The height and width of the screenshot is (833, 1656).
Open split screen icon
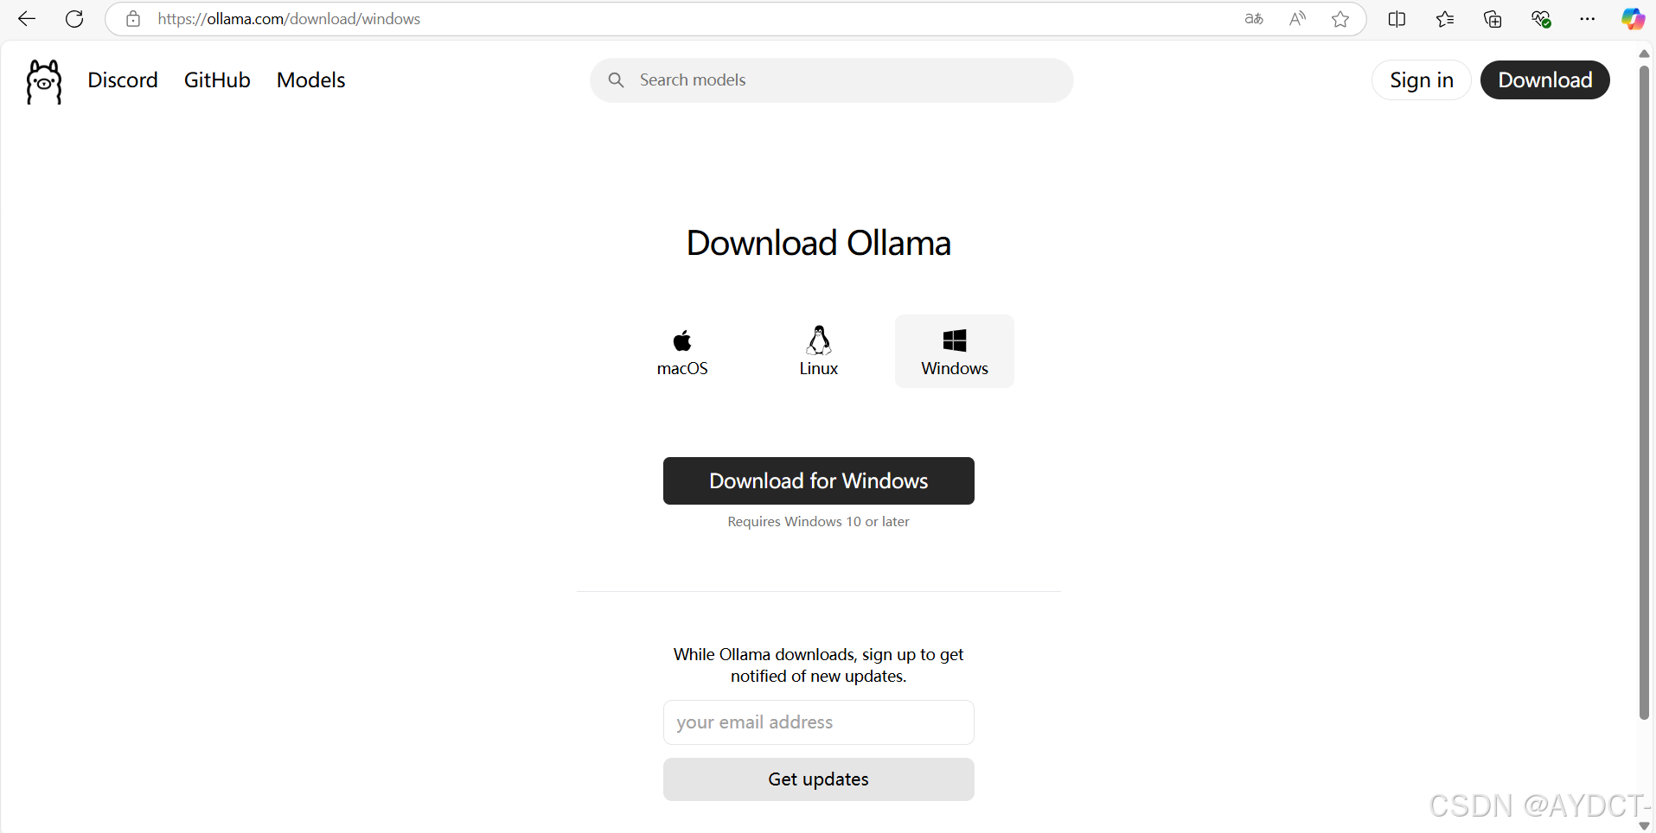click(x=1397, y=19)
